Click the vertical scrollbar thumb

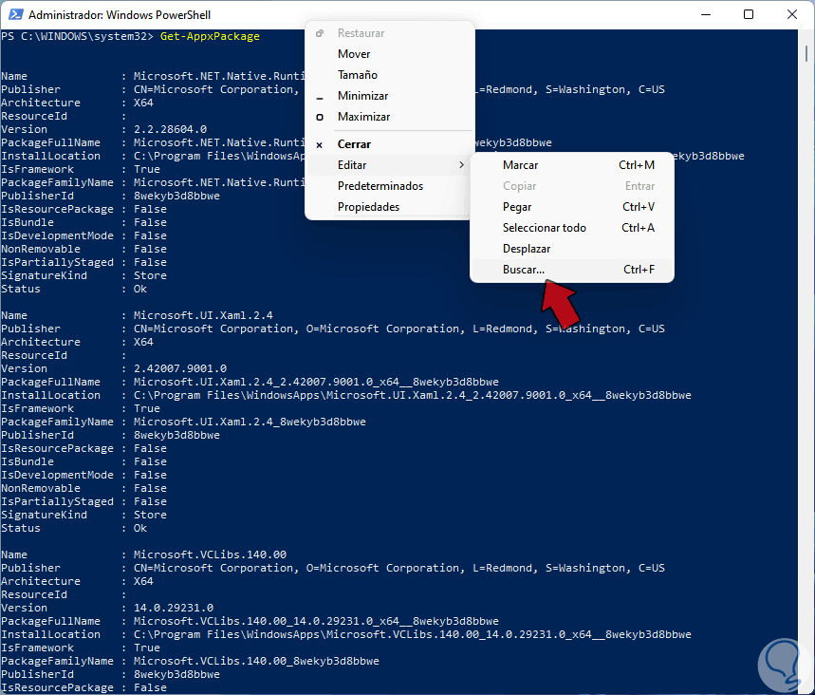pos(806,53)
